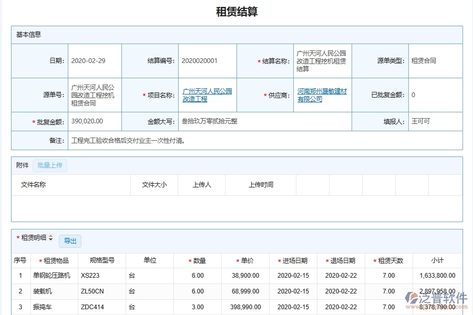Screen dimensions: 473x315
Task: Click the 租赁天数 value for 振捣车
Action: click(388, 307)
